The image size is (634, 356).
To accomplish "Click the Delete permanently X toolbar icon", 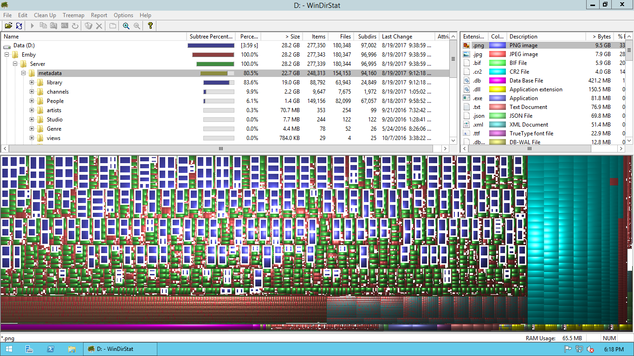I will pos(99,26).
